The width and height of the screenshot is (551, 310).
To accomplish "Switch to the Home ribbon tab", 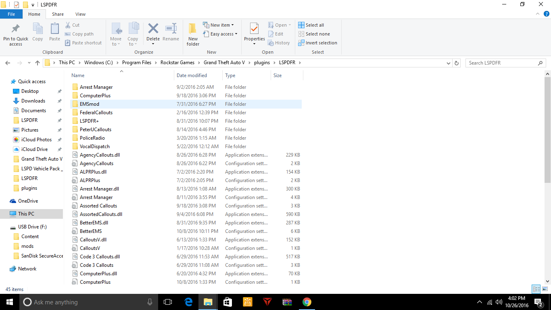I will point(34,14).
